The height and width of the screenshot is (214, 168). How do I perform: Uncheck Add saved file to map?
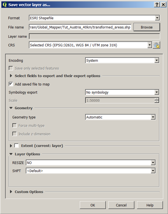[11, 84]
